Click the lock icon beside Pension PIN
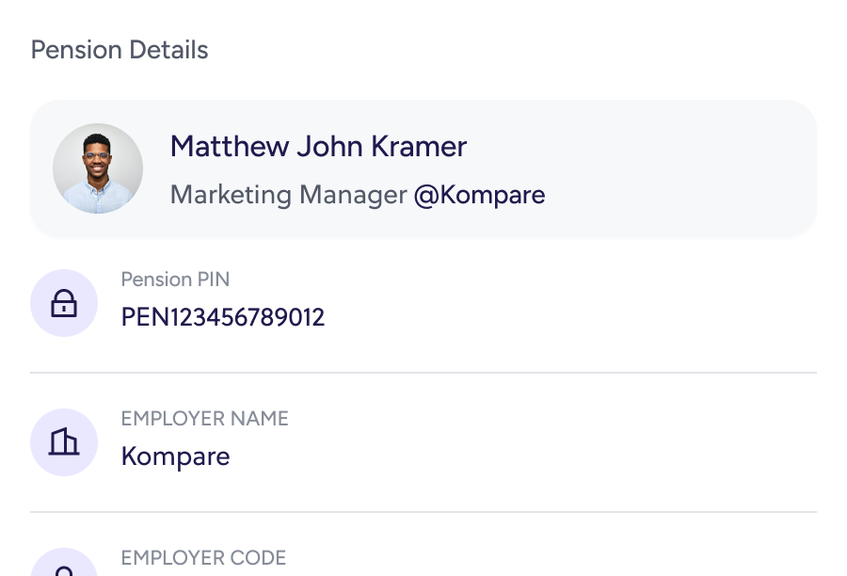 tap(64, 303)
